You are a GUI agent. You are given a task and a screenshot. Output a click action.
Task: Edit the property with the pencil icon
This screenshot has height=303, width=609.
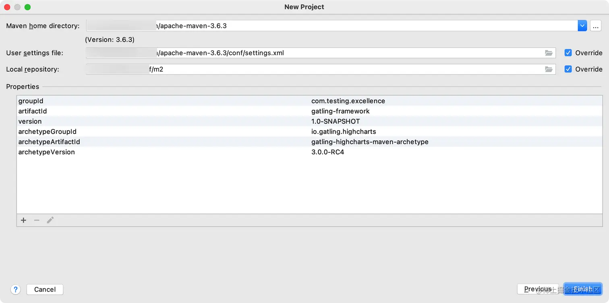point(50,220)
